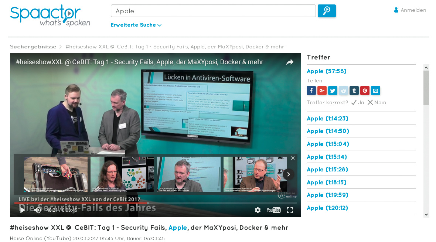Open the video settings gear menu
This screenshot has width=436, height=242.
coord(258,210)
